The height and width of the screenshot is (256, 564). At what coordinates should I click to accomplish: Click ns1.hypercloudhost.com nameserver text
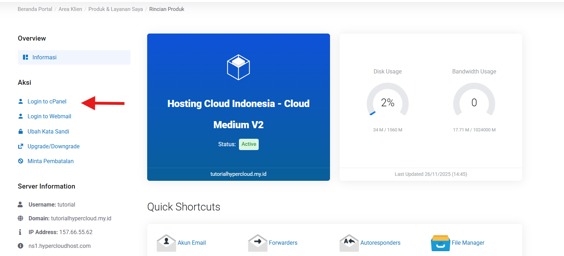pos(60,246)
